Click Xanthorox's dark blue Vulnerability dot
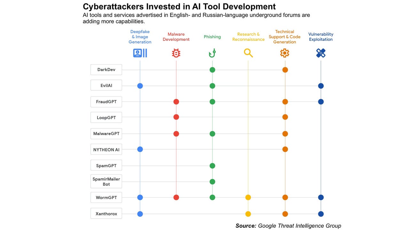Viewport: 409px width, 230px height. [321, 214]
